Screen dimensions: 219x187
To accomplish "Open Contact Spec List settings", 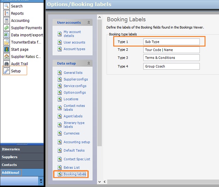I will pos(77,159).
